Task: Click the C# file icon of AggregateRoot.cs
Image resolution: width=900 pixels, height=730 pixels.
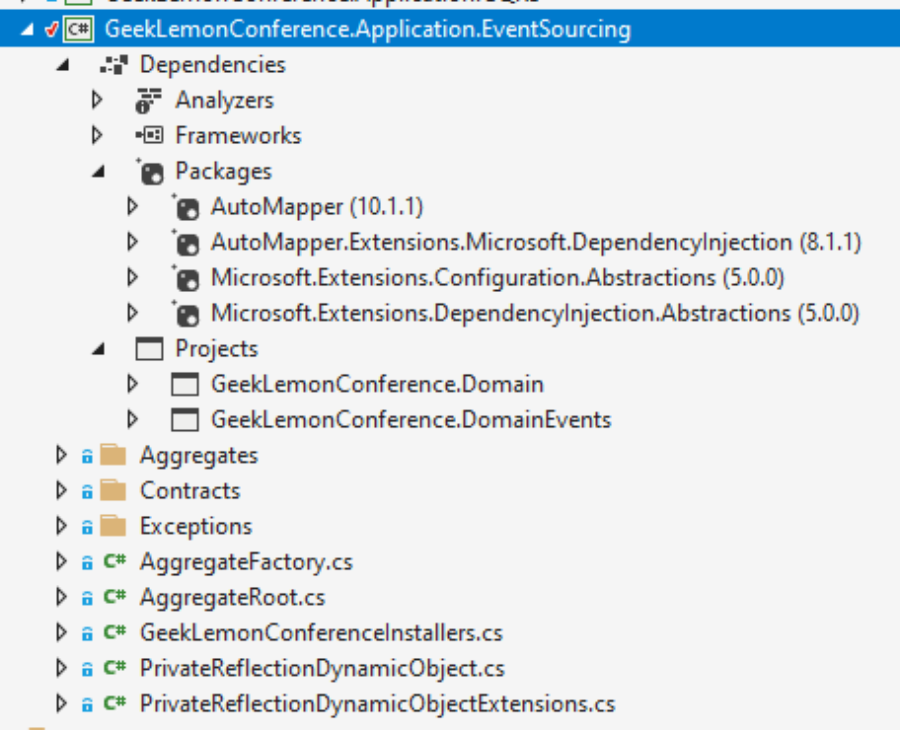Action: coord(114,597)
